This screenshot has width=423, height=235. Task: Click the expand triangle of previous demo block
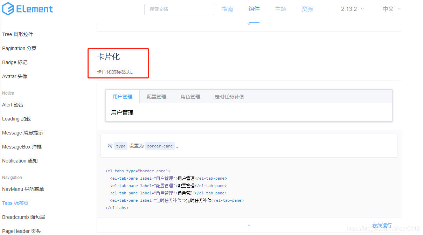249,25
